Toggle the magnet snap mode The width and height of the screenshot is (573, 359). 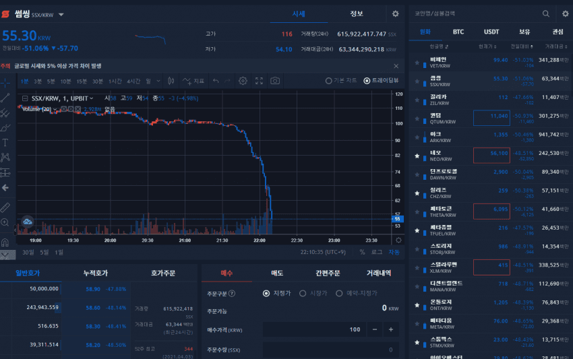coord(5,242)
